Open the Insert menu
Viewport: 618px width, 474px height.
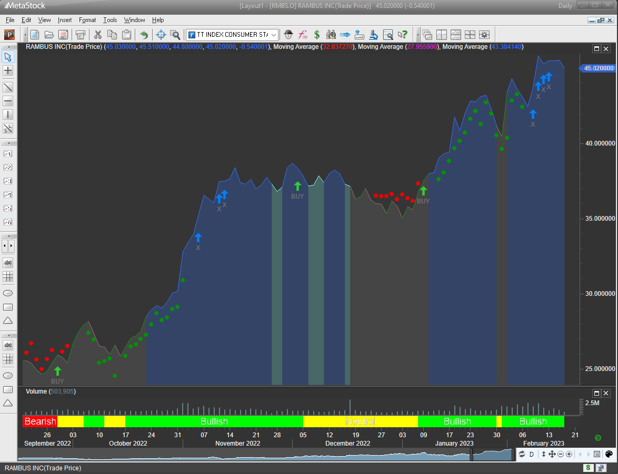pos(65,20)
